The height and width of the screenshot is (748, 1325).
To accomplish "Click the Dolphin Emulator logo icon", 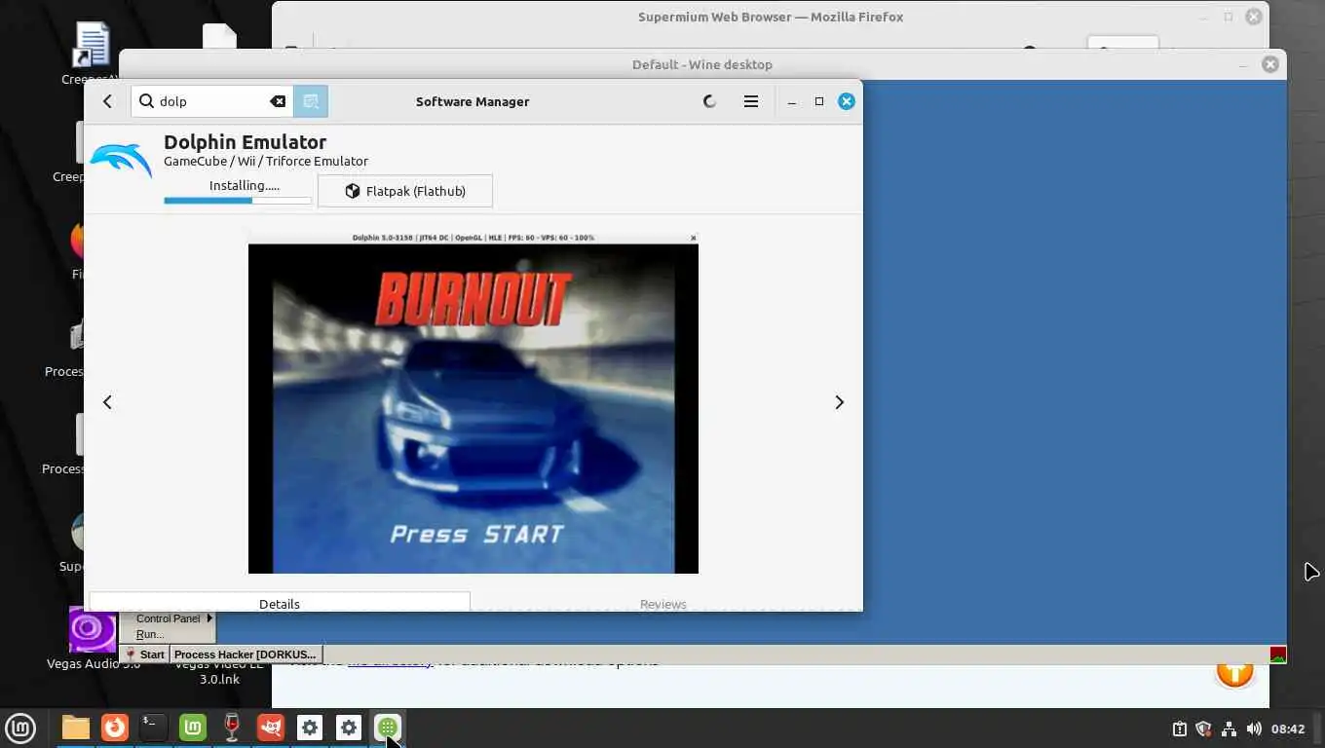I will click(x=121, y=162).
